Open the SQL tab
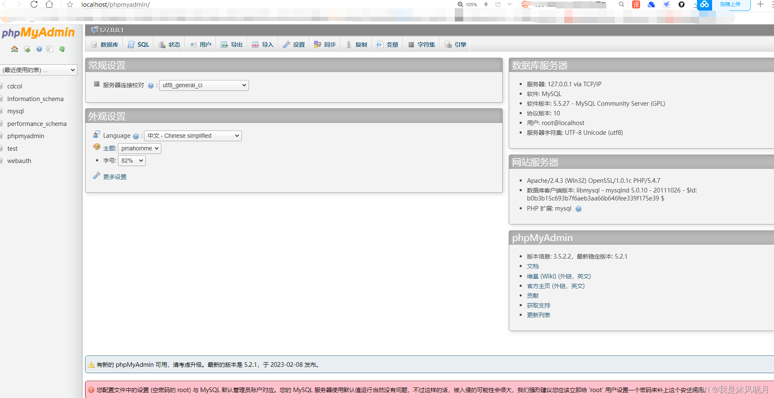774x398 pixels. coord(139,45)
